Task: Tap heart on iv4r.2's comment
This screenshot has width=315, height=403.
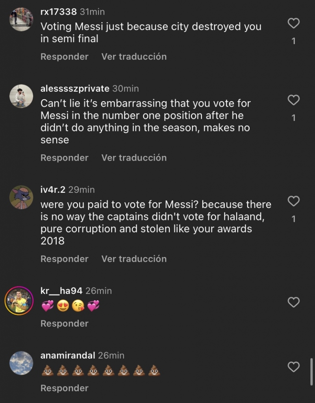Action: coord(293,201)
